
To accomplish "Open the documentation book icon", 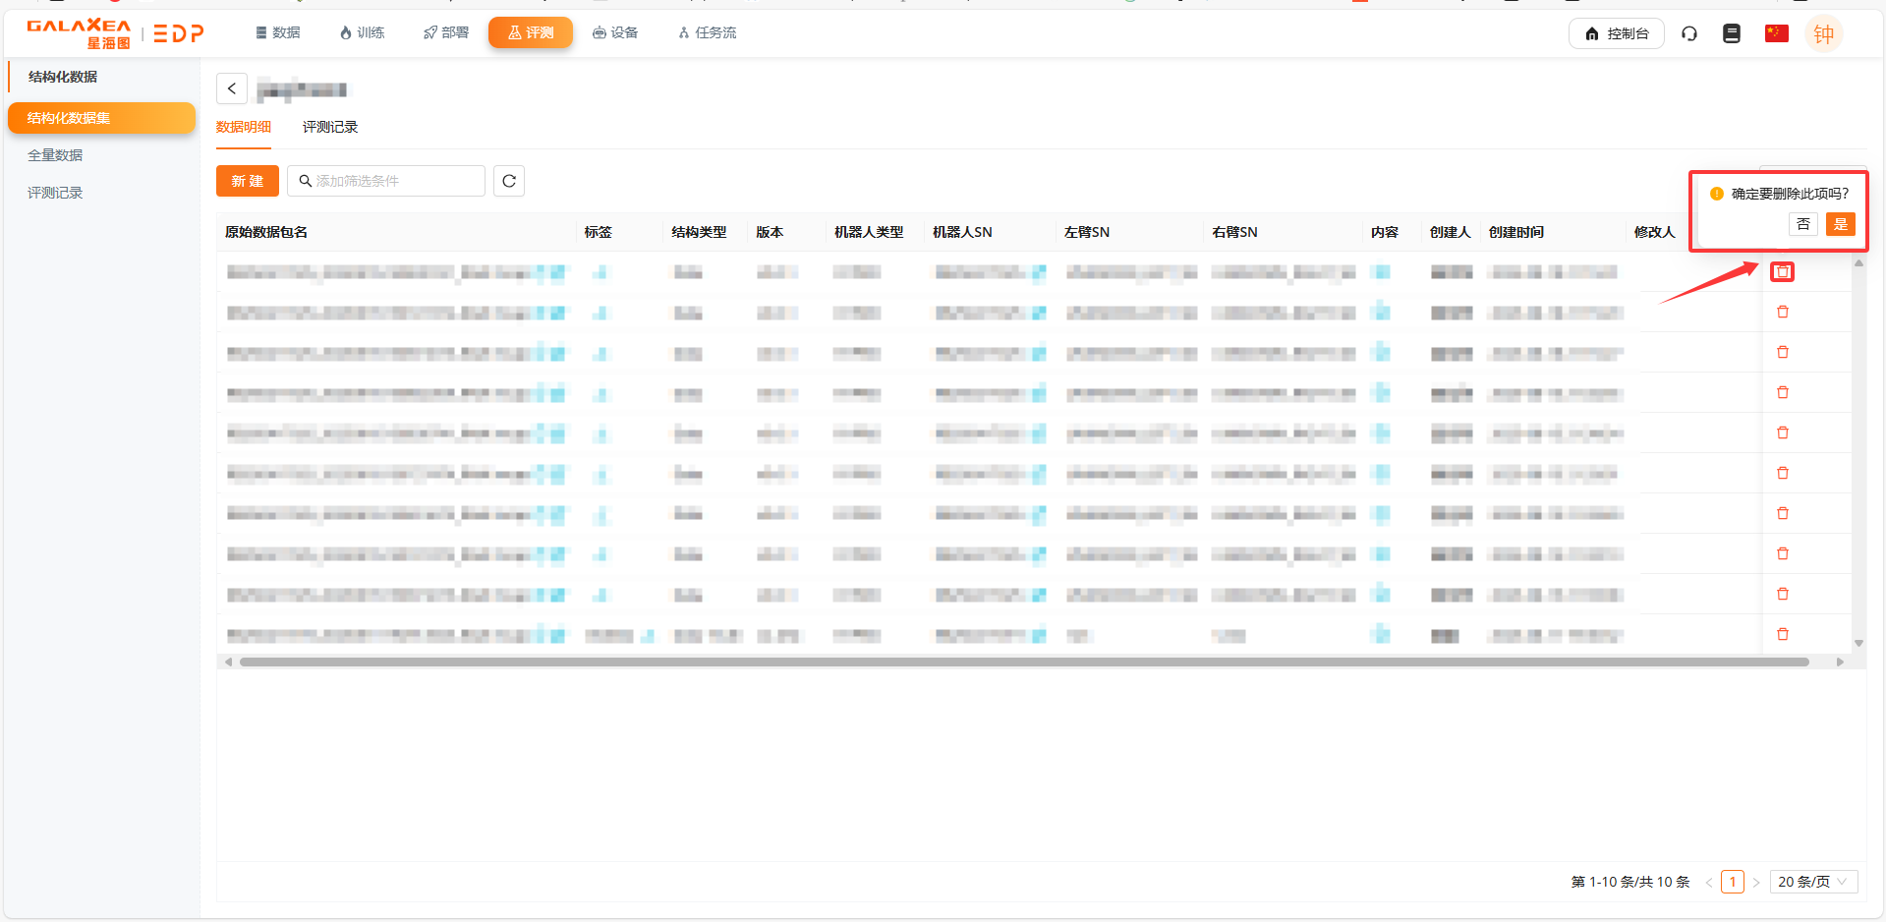I will [1732, 33].
